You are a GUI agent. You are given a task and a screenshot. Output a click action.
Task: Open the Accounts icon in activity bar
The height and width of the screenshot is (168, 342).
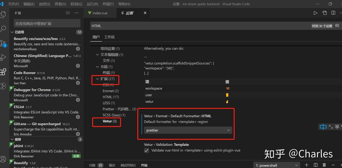point(3,159)
